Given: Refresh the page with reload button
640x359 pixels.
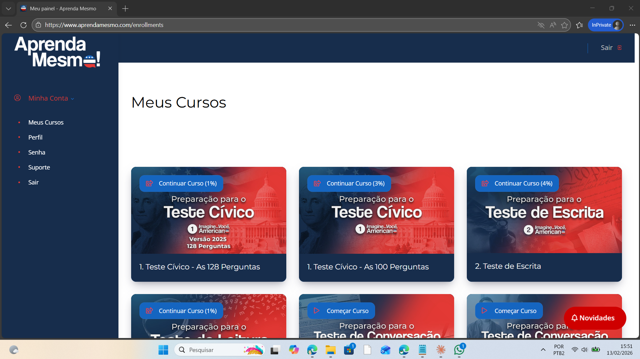Looking at the screenshot, I should tap(23, 25).
